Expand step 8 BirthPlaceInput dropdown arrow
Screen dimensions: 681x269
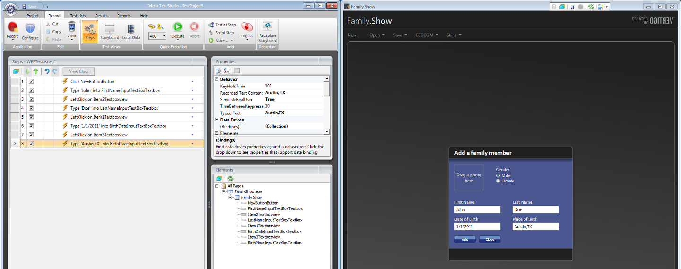pos(192,144)
